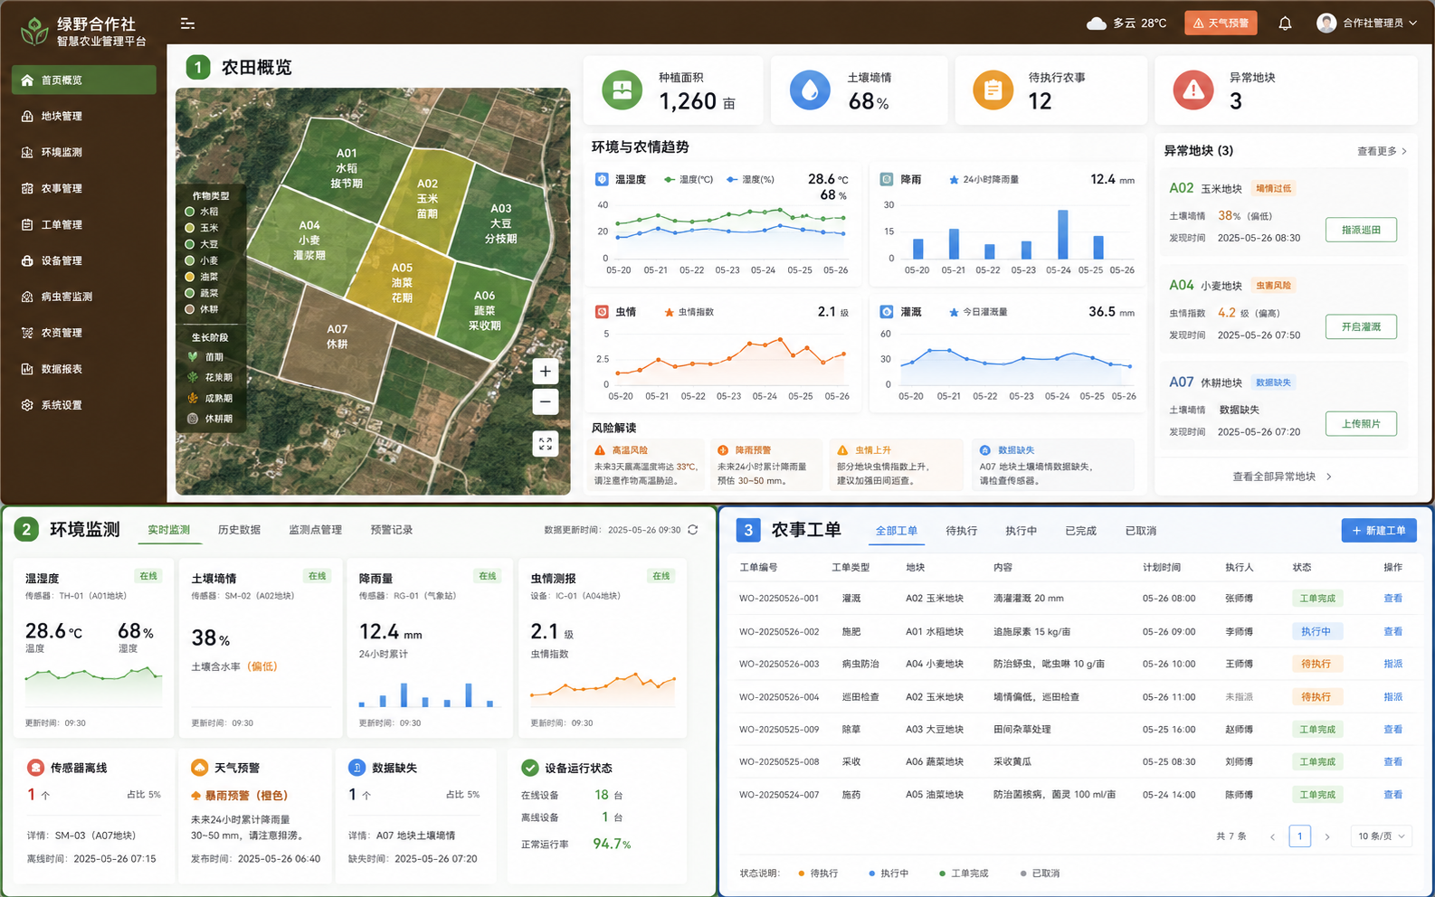This screenshot has width=1435, height=897.
Task: Click the blue droplet 土壤墒情 card icon
Action: [810, 90]
